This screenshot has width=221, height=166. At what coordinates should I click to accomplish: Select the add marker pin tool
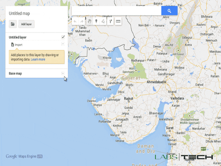coord(96,21)
